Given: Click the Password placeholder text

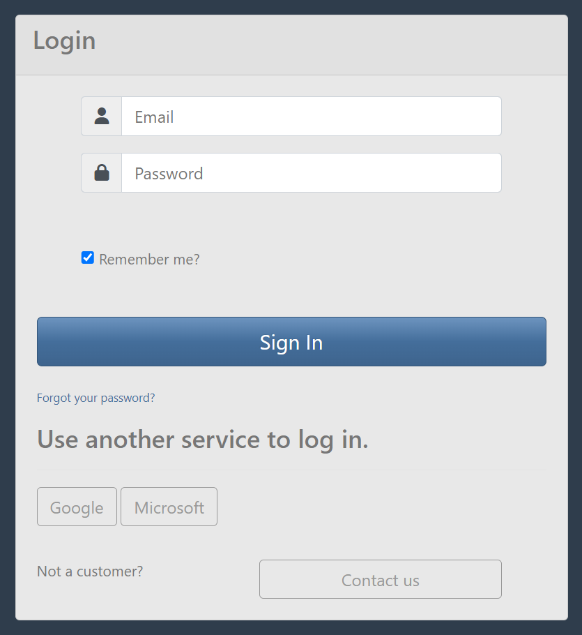Looking at the screenshot, I should 169,174.
